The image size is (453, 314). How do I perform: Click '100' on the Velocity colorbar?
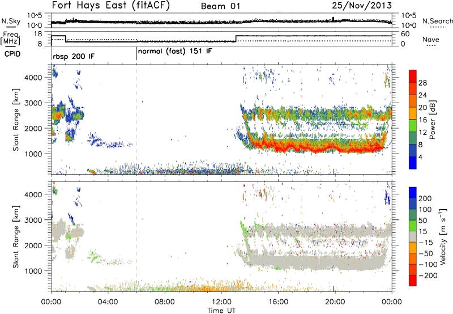point(425,209)
